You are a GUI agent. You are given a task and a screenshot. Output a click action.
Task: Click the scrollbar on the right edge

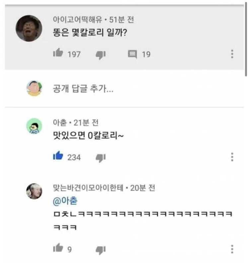click(246, 40)
